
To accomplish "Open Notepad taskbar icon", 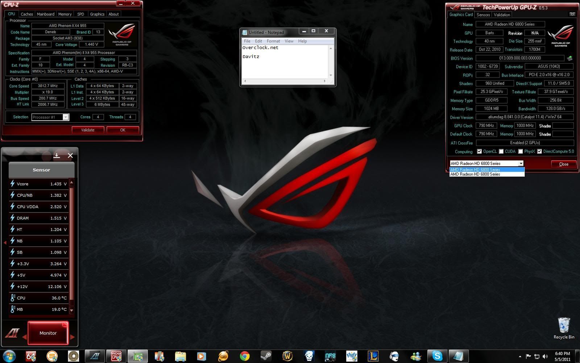I will (x=458, y=356).
